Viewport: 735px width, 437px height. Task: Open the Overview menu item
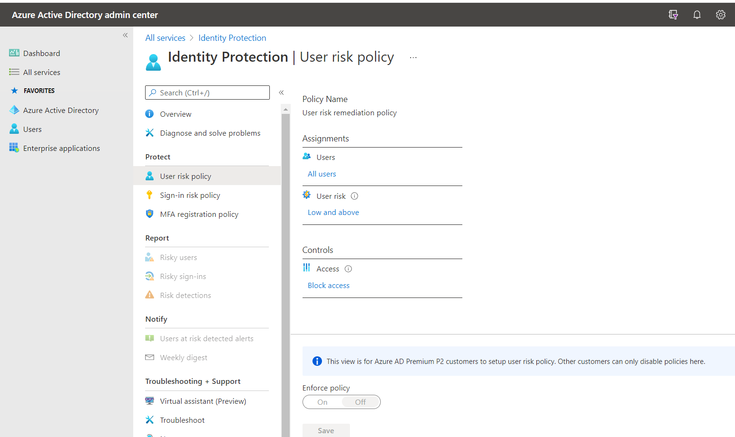click(x=175, y=114)
